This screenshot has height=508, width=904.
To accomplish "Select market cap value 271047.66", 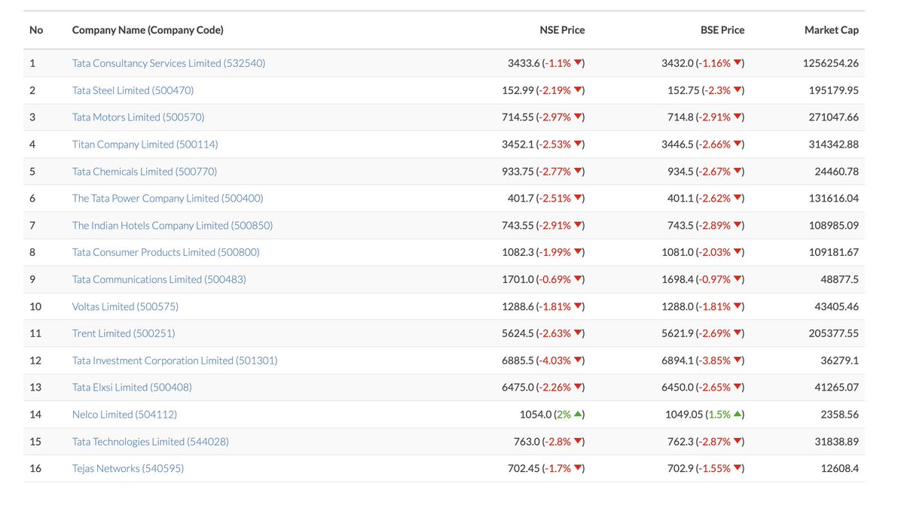I will pos(834,117).
